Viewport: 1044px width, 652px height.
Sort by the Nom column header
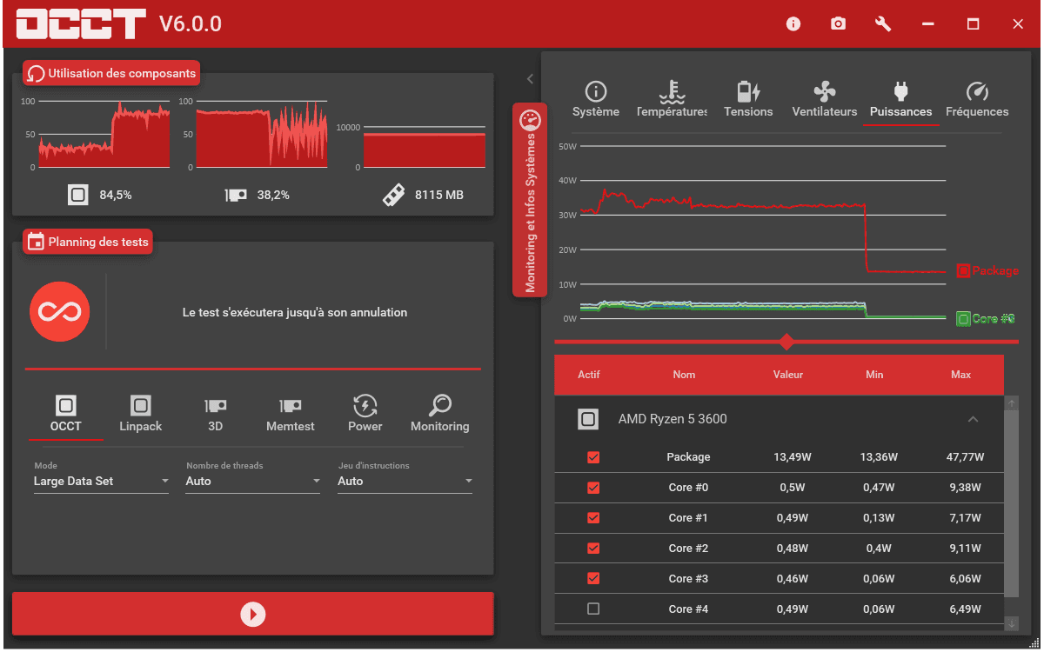tap(684, 375)
